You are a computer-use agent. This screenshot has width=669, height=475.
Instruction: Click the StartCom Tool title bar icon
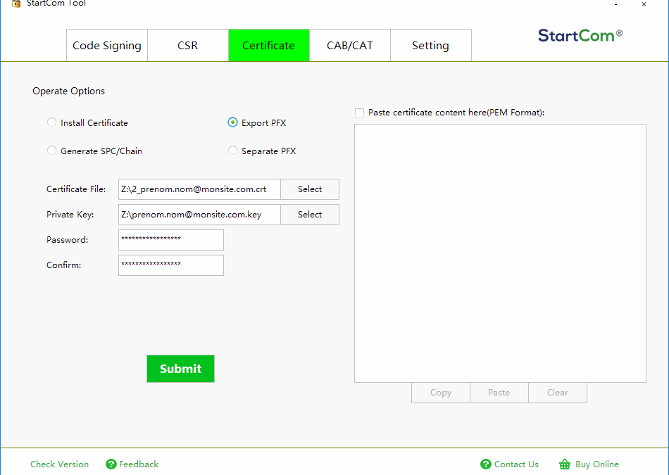(16, 4)
